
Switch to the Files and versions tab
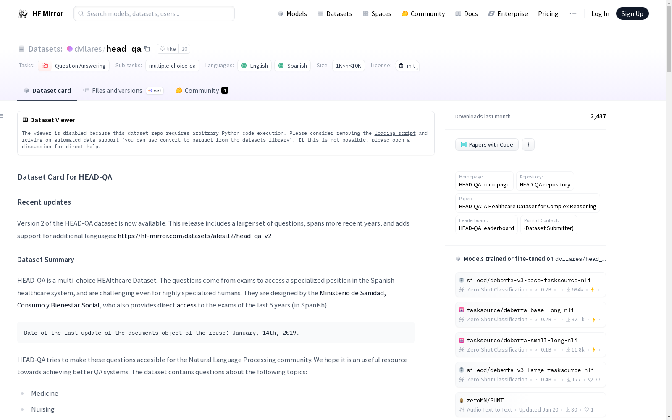coord(117,91)
